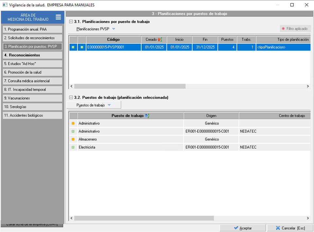The width and height of the screenshot is (314, 232).
Task: Click orange status square of Almacenero row
Action: (x=73, y=139)
